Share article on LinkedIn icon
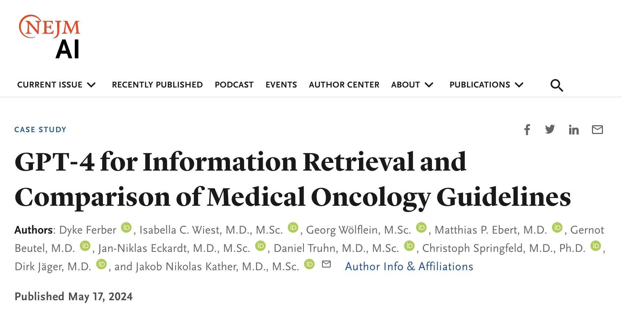Screen dimensions: 622x309 [x=574, y=130]
